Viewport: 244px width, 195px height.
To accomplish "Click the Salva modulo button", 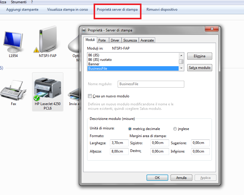I will pos(199,68).
